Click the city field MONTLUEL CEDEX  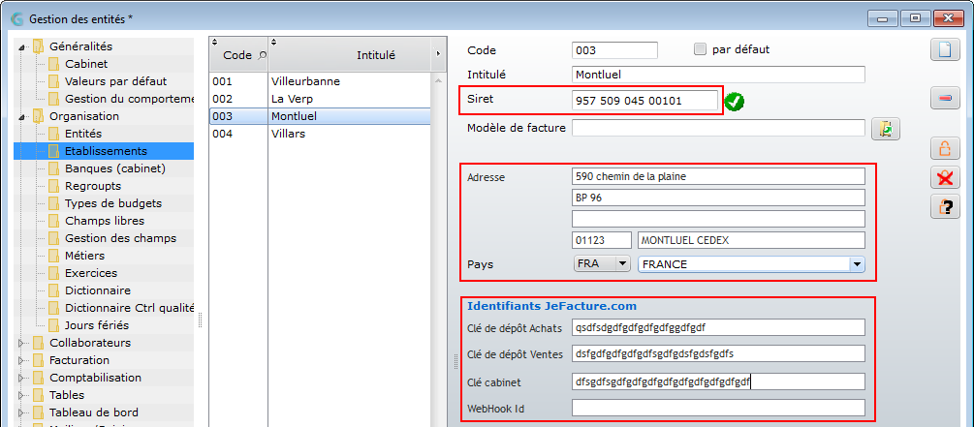(x=751, y=240)
